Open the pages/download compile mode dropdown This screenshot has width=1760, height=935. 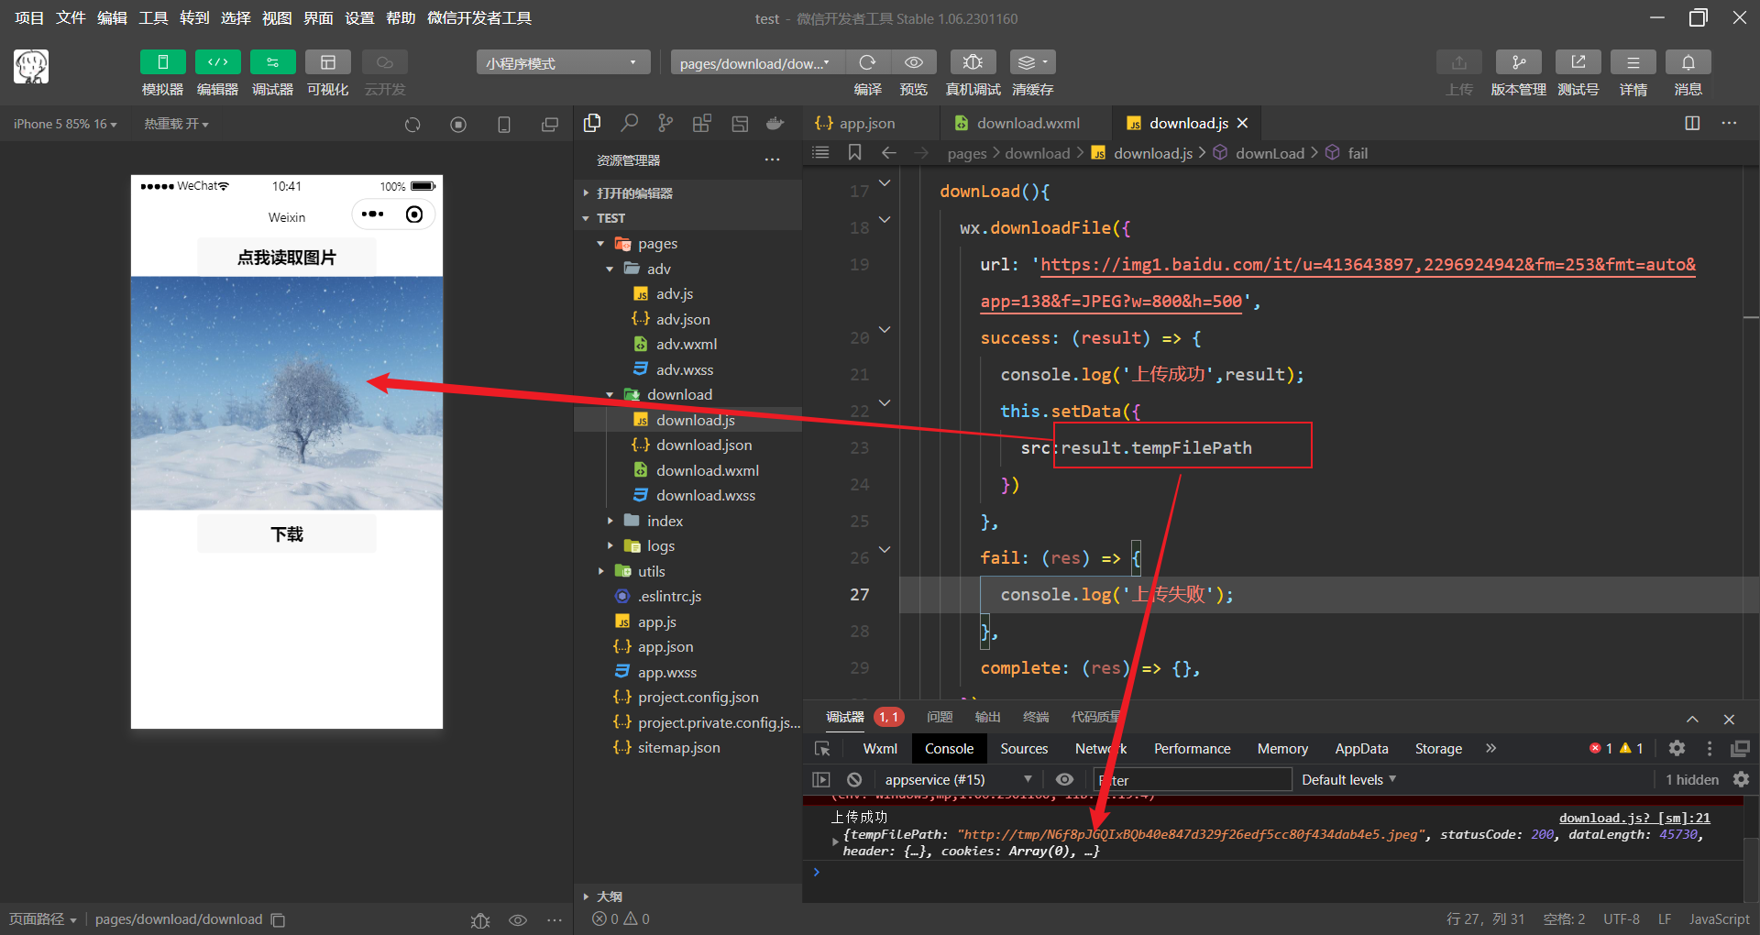click(x=757, y=62)
